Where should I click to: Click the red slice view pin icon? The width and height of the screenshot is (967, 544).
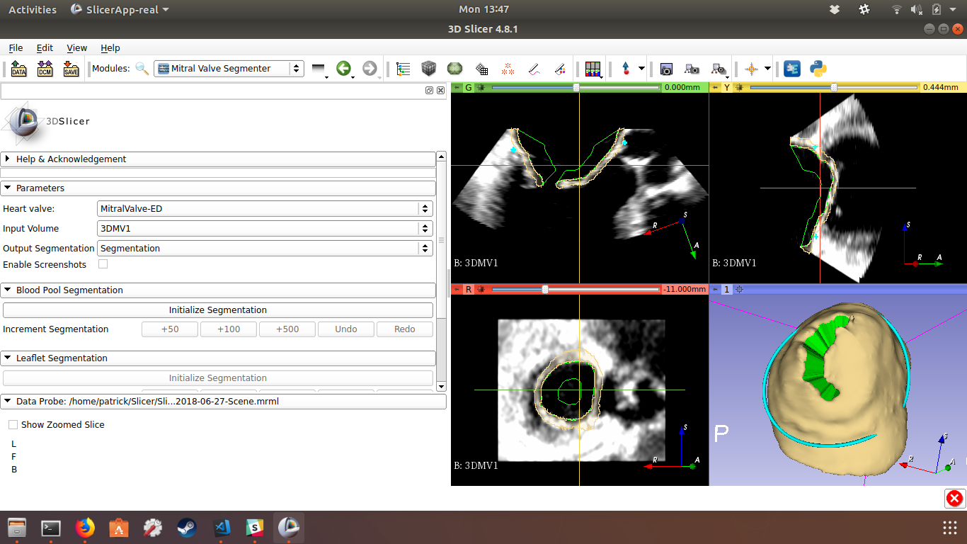click(457, 290)
